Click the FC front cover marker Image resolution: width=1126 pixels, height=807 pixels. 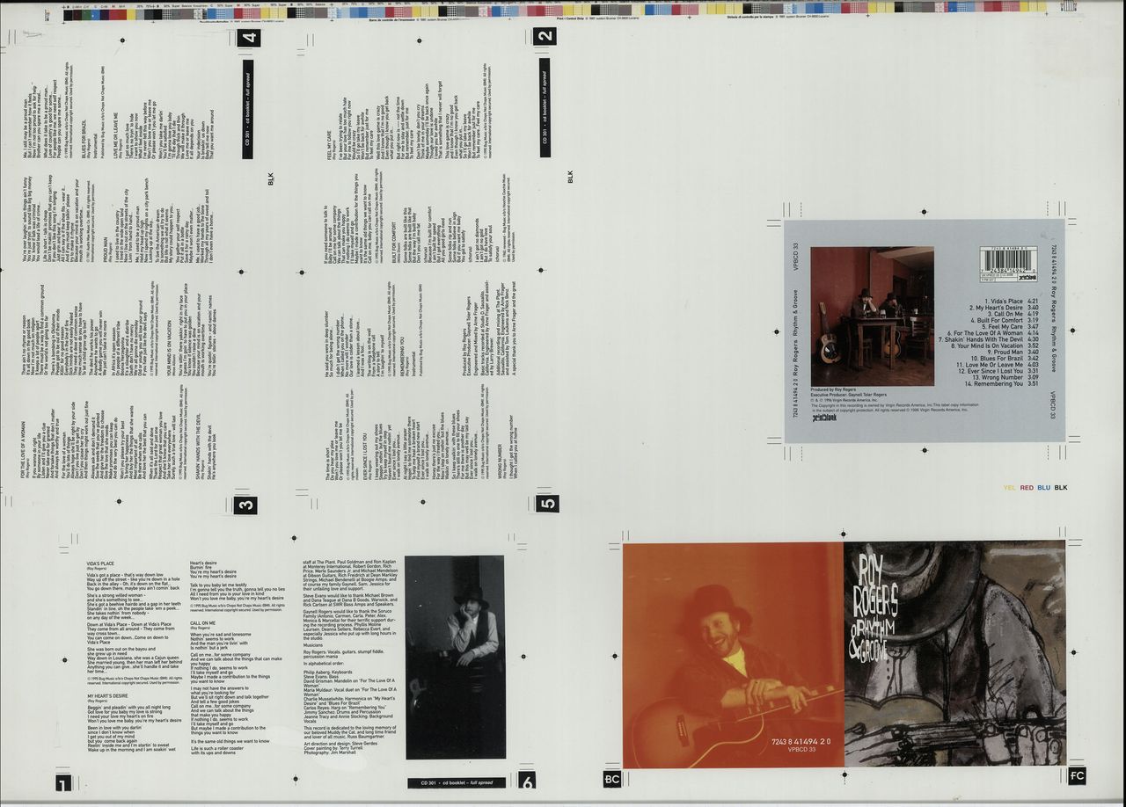pyautogui.click(x=1077, y=775)
